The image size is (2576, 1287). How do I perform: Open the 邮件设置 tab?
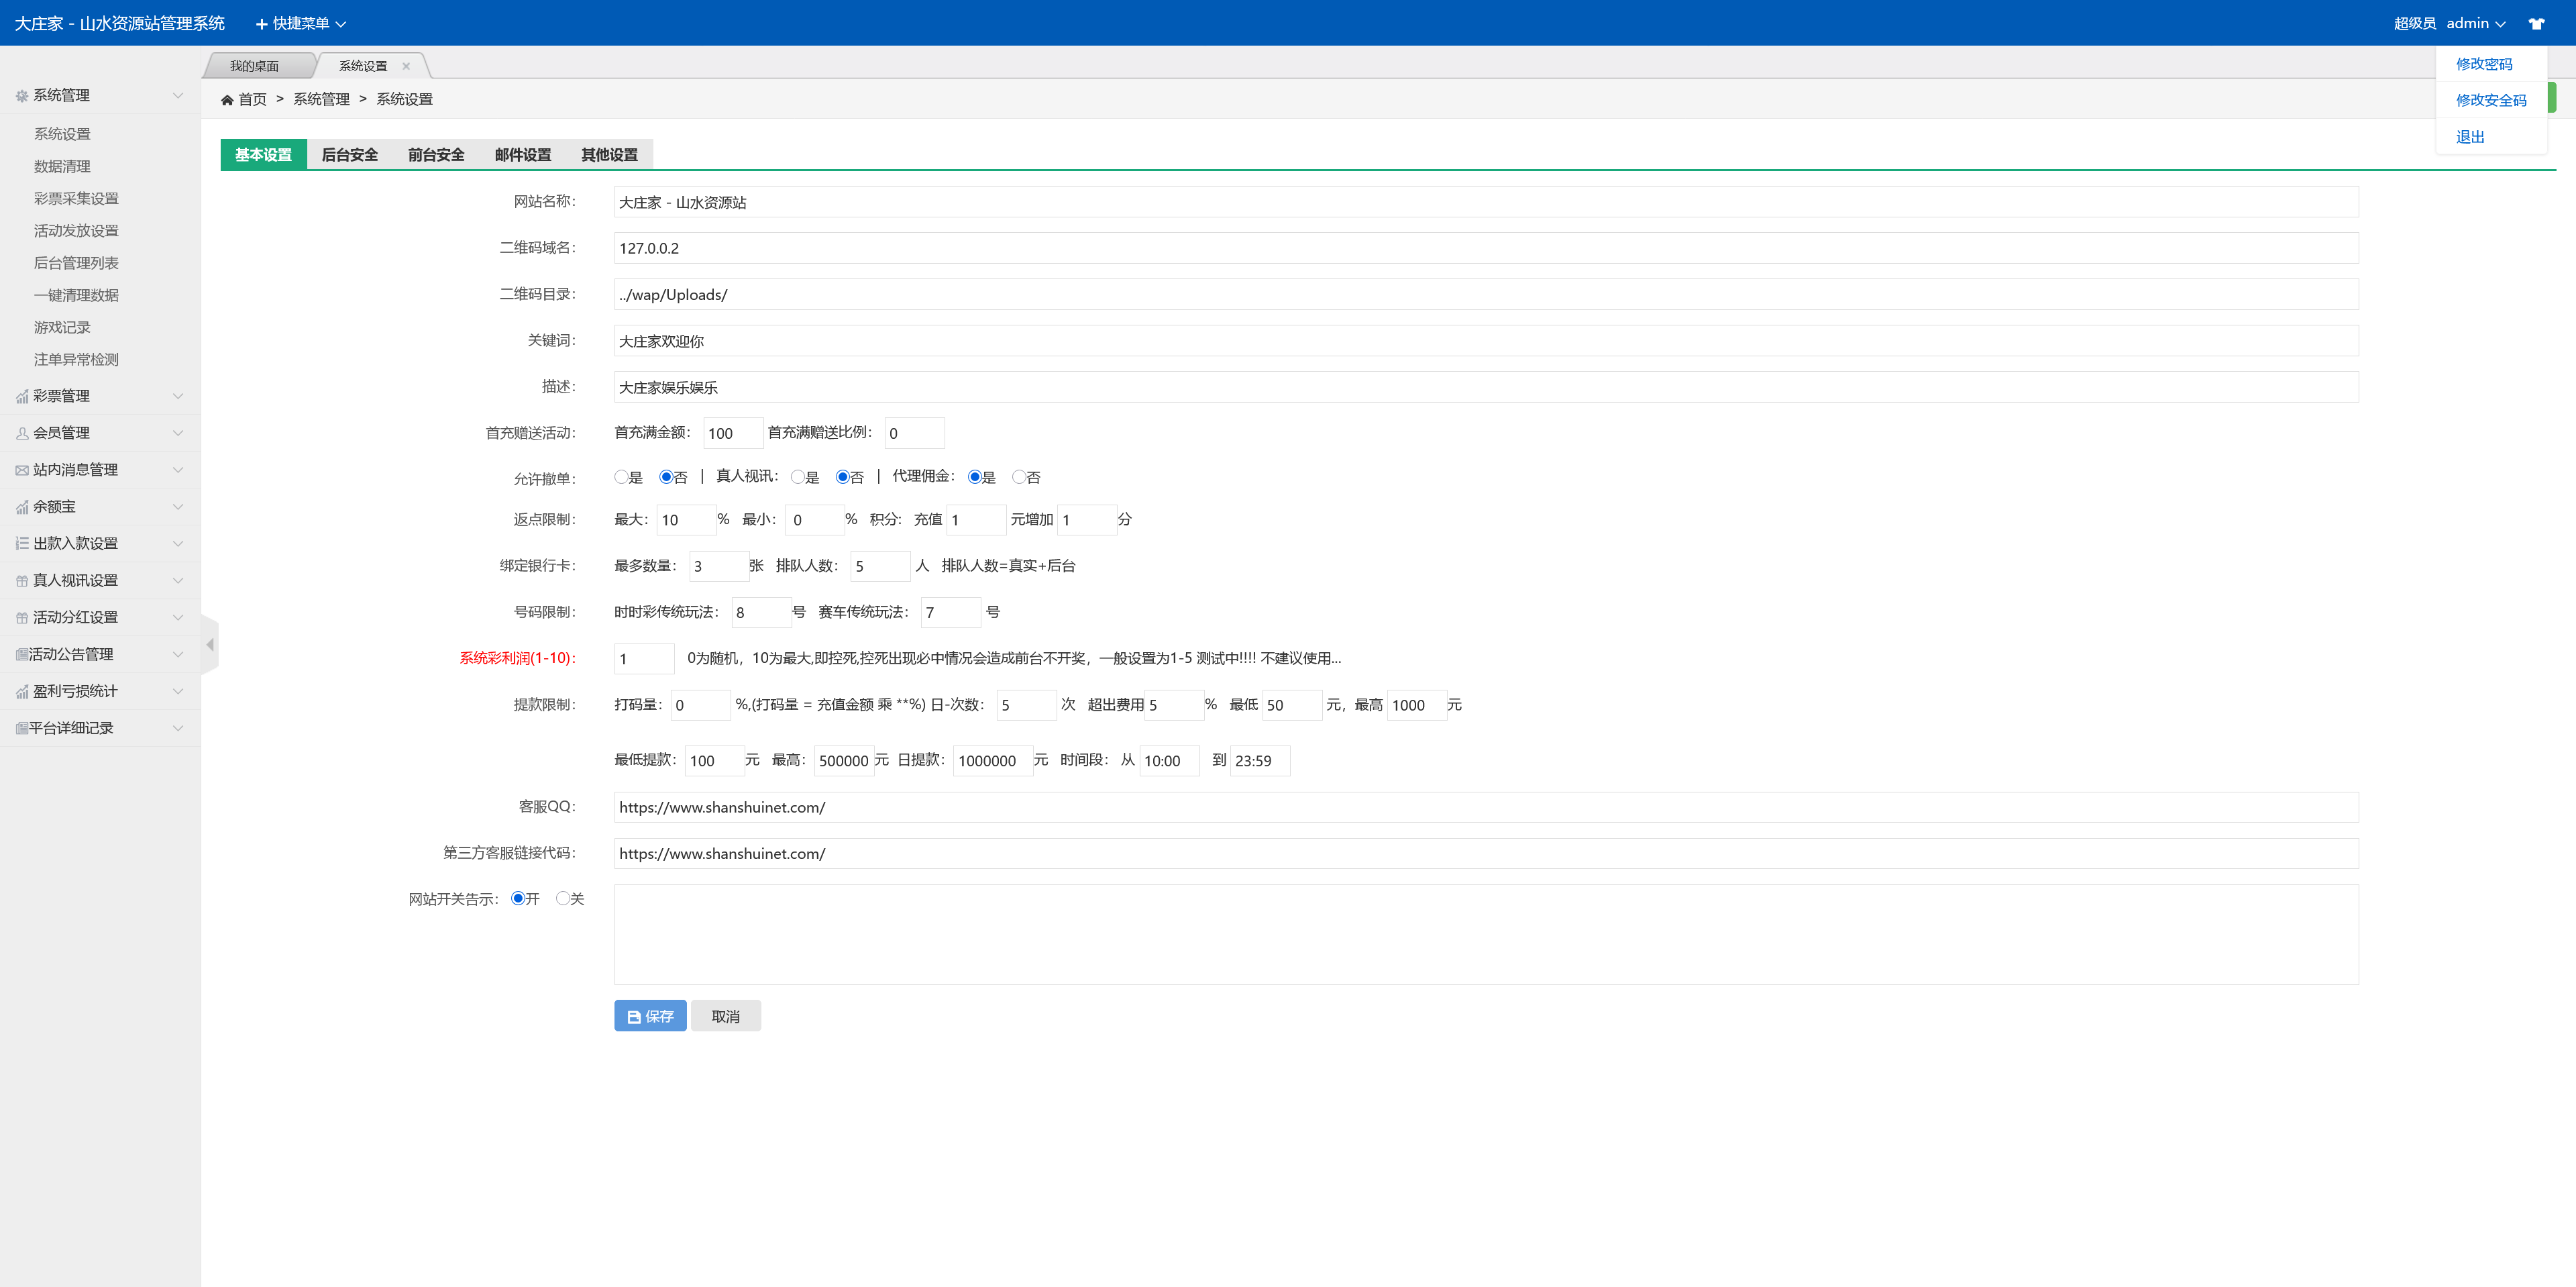(522, 154)
